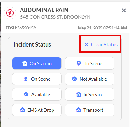This screenshot has width=130, height=127.
Task: Choose the On Scene status
Action: click(37, 79)
